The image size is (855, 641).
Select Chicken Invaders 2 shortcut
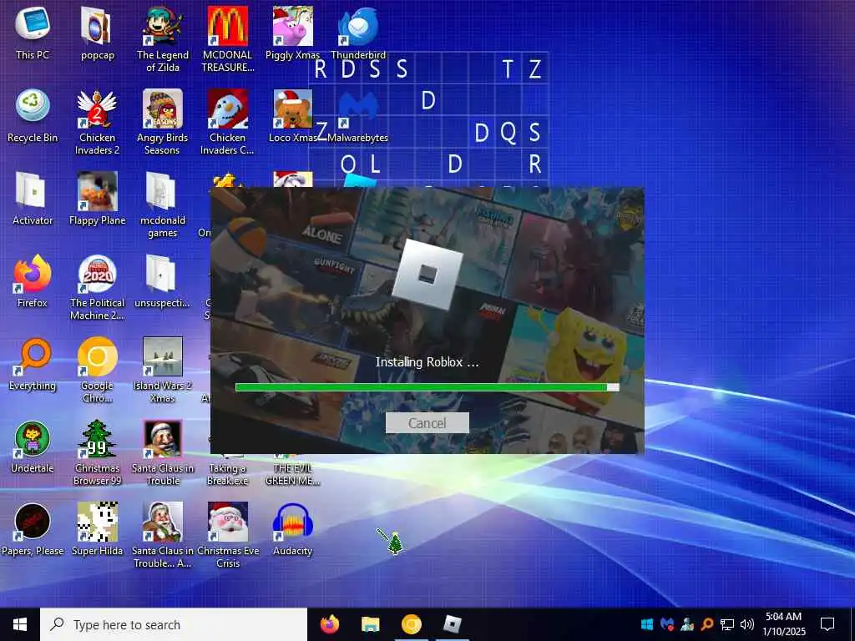(97, 122)
